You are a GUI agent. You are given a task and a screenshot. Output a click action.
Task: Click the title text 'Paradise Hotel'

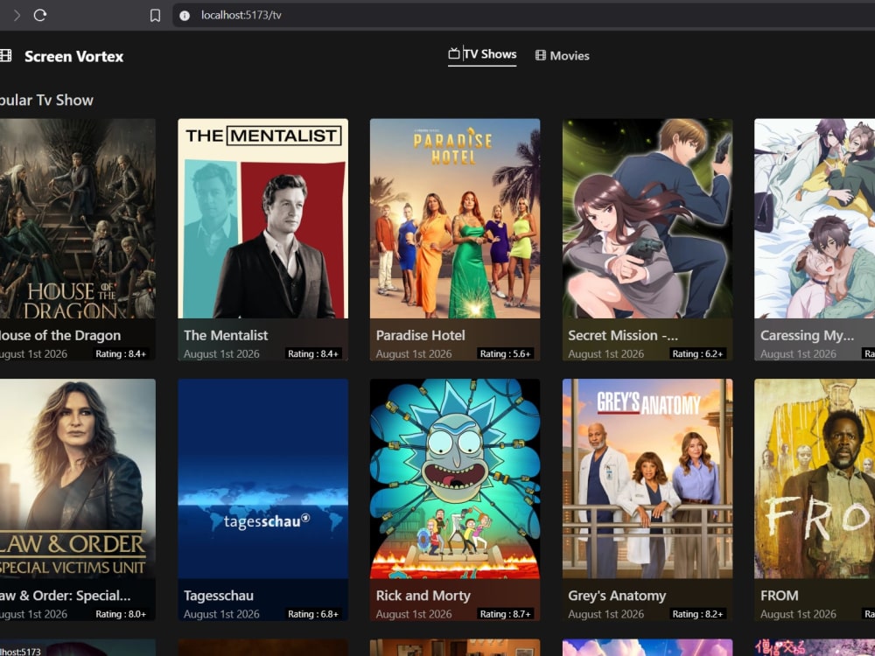point(420,335)
